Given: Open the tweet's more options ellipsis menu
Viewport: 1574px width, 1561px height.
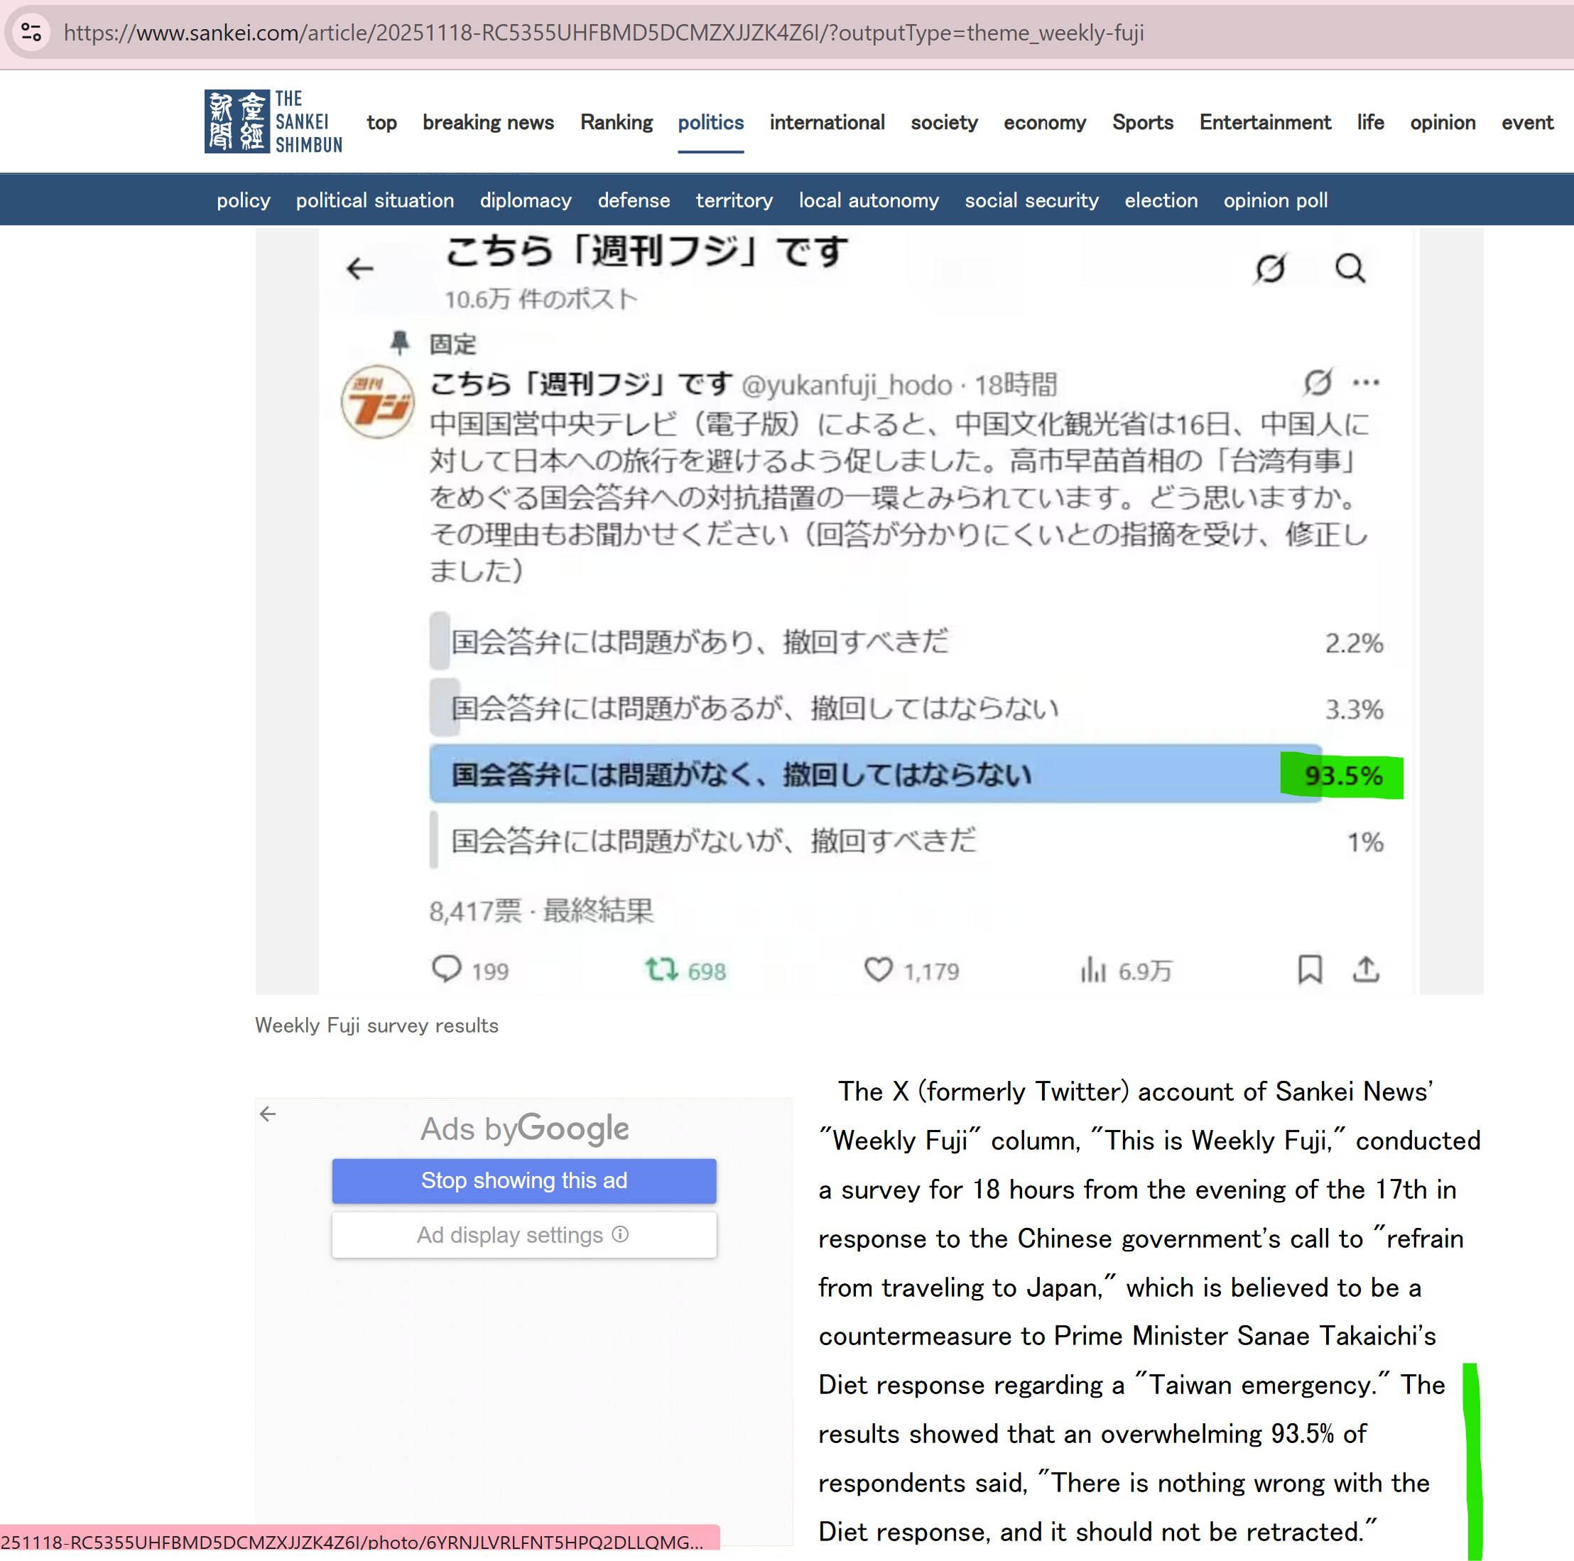Looking at the screenshot, I should (1367, 381).
